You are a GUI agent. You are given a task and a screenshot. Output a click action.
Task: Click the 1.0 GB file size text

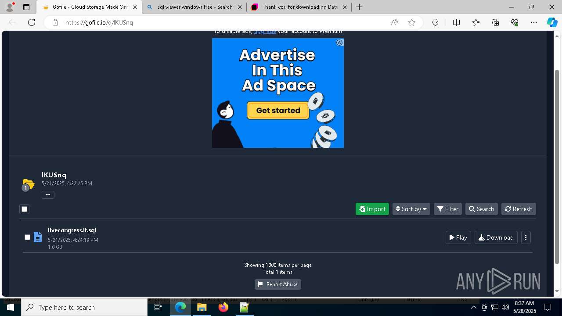click(x=55, y=247)
